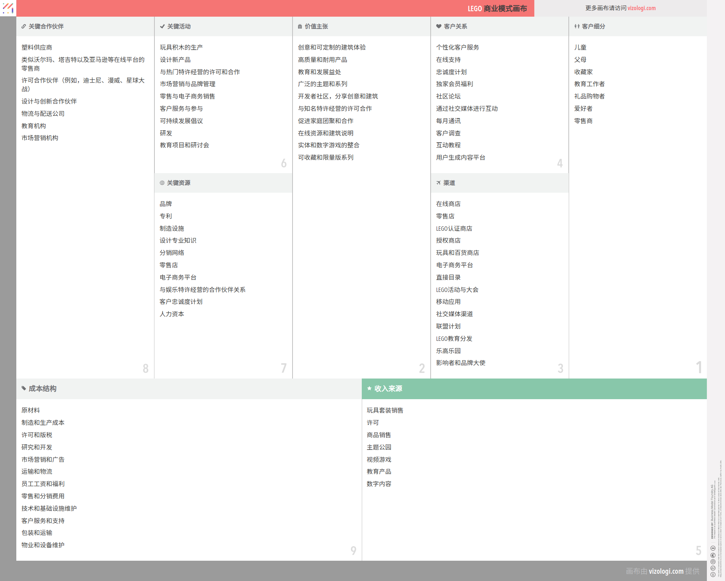
Task: Click the 乐高乐园 channel entry
Action: coord(448,351)
